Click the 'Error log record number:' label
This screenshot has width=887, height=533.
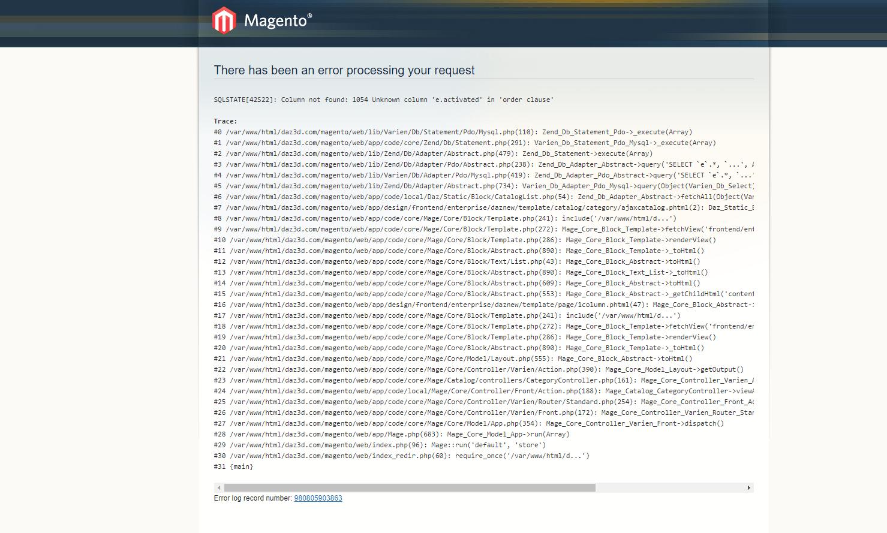[253, 498]
